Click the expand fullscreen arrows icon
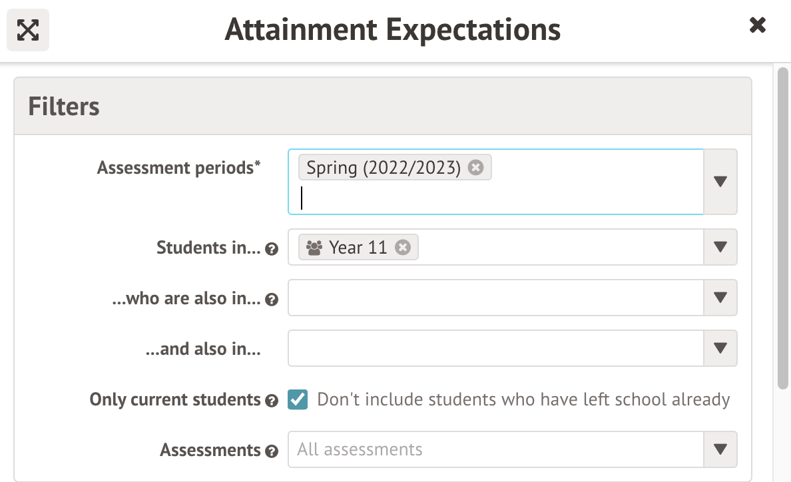 click(28, 30)
